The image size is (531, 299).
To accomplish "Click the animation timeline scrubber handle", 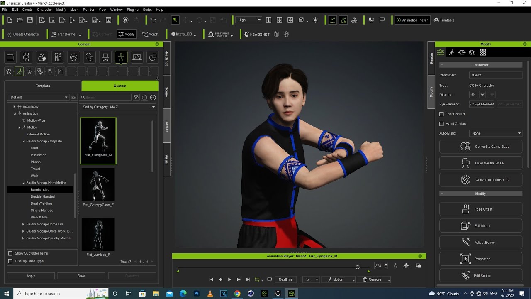I will (x=358, y=267).
